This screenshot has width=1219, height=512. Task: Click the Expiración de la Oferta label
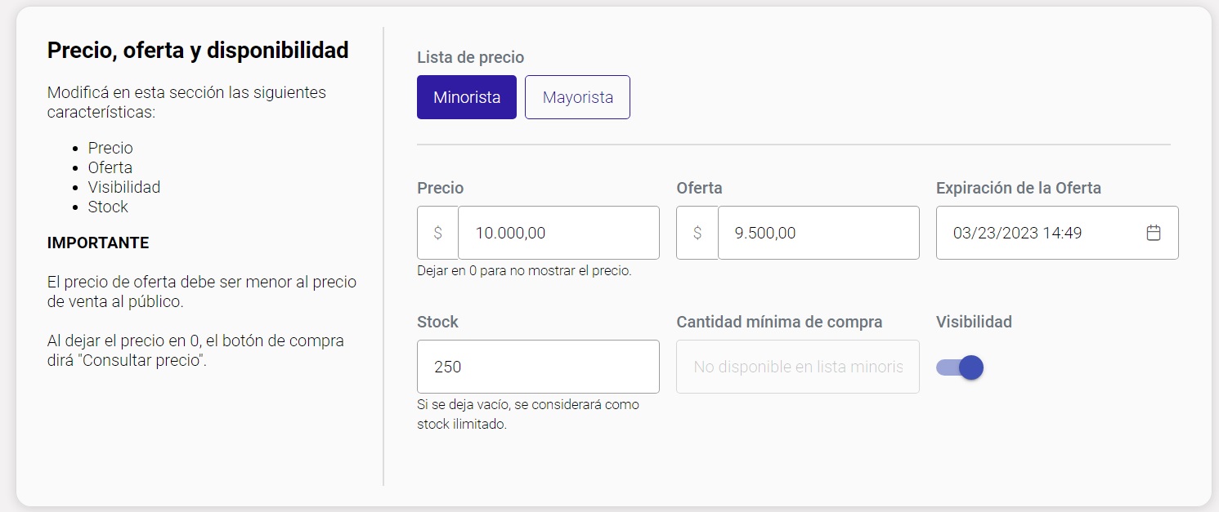point(1019,188)
